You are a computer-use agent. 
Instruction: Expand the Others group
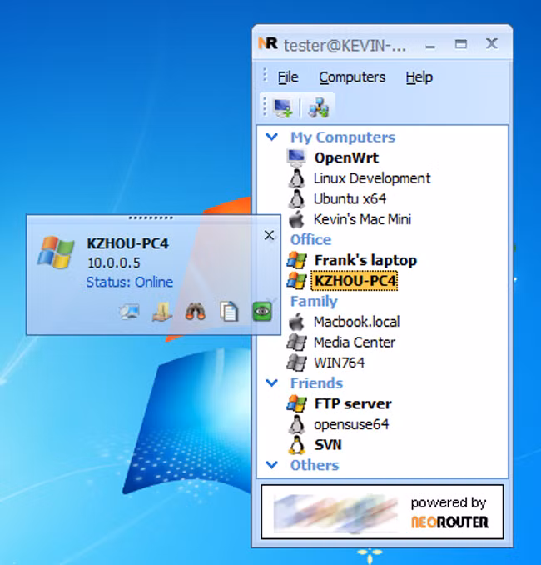click(272, 464)
